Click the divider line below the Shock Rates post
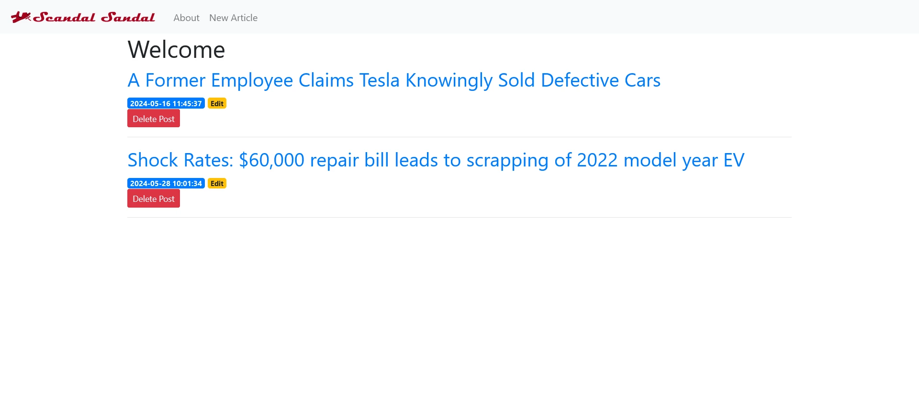 coord(459,218)
